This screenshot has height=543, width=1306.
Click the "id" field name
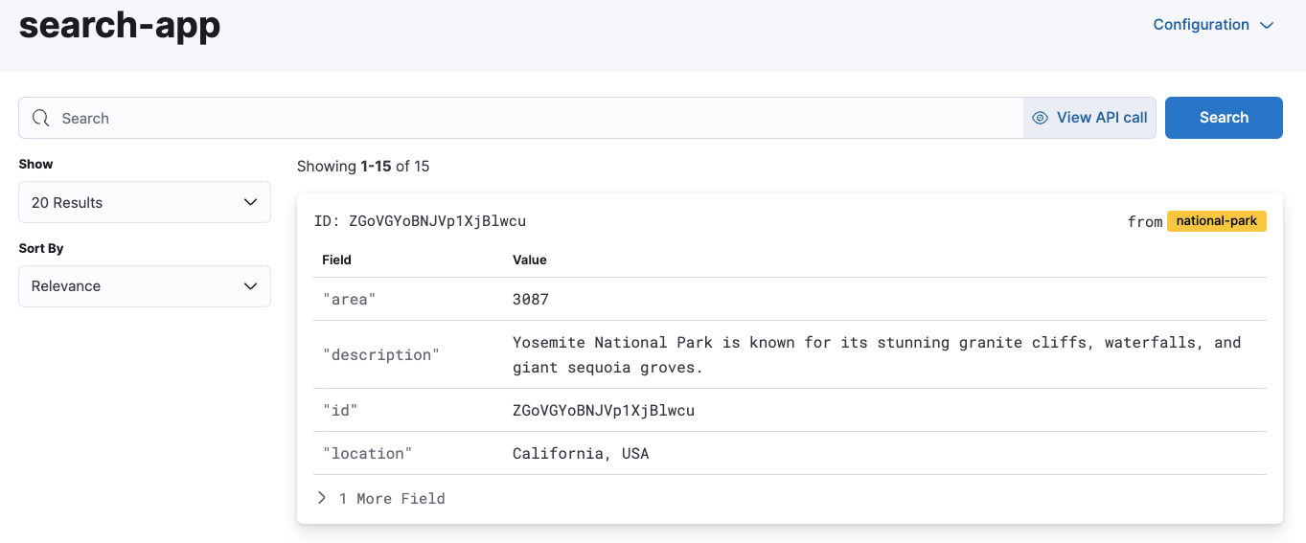click(x=340, y=411)
